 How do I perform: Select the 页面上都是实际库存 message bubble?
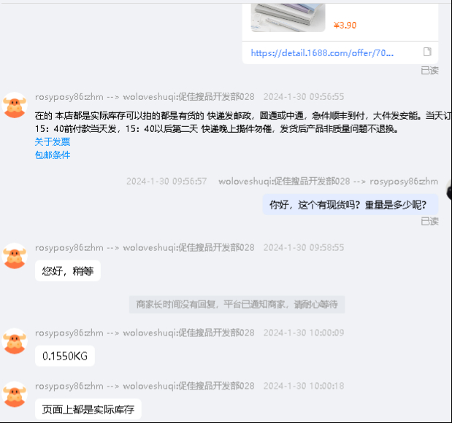coord(88,409)
